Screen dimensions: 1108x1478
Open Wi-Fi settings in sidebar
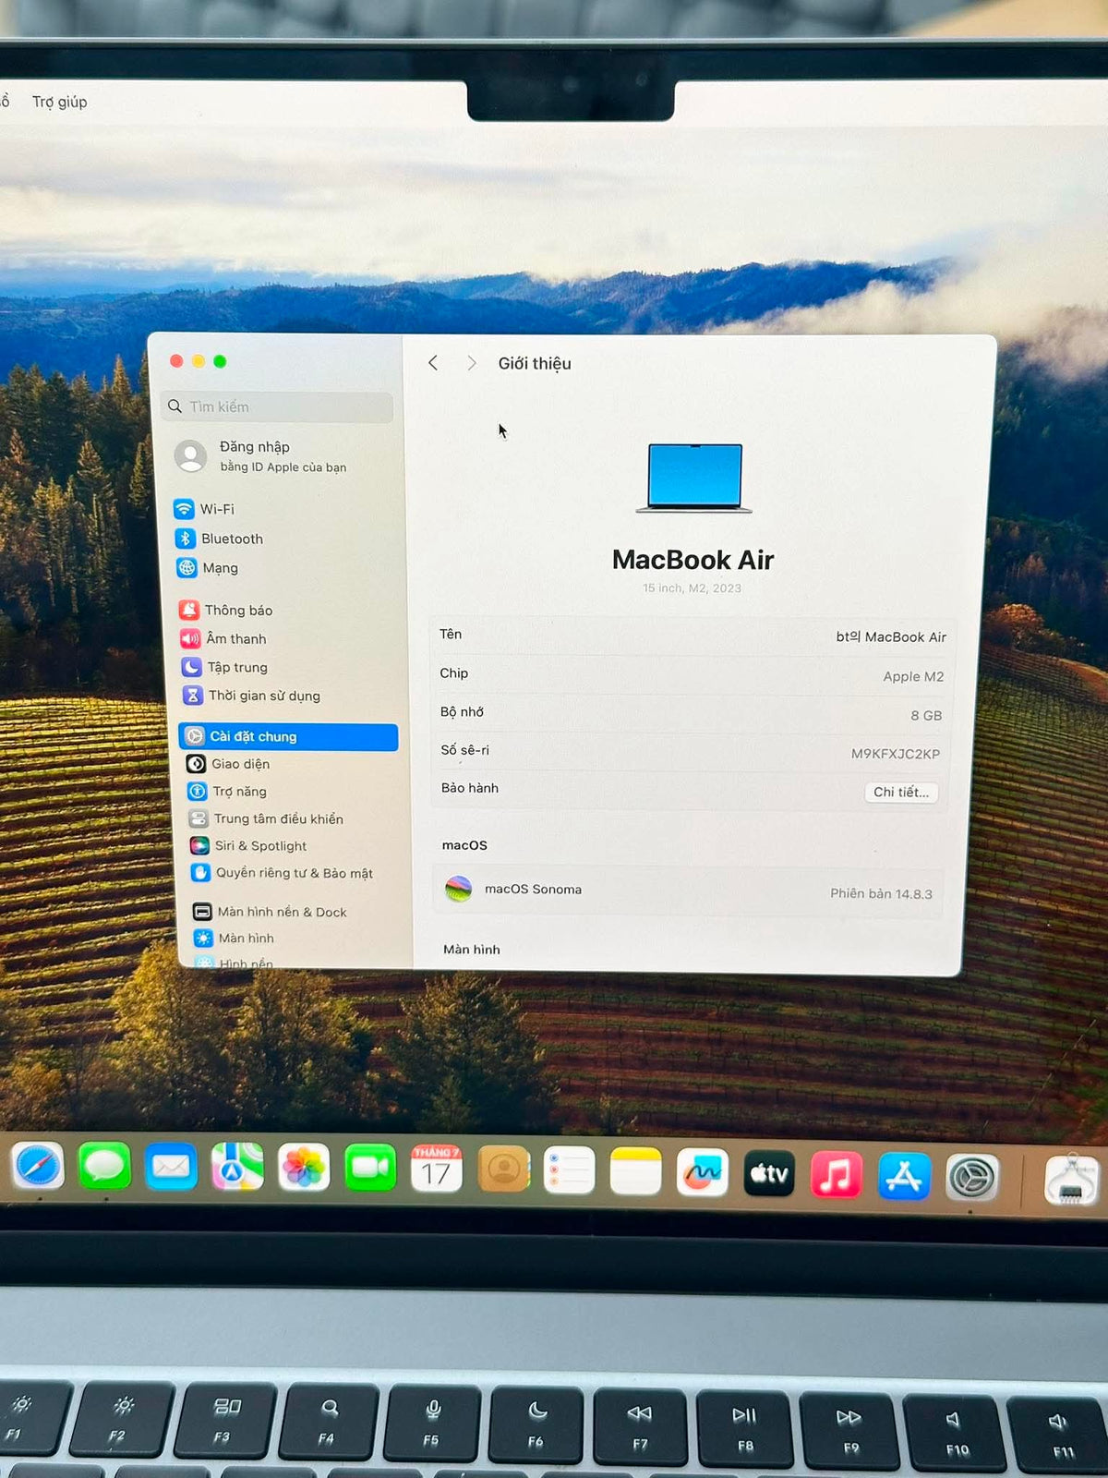(x=204, y=509)
